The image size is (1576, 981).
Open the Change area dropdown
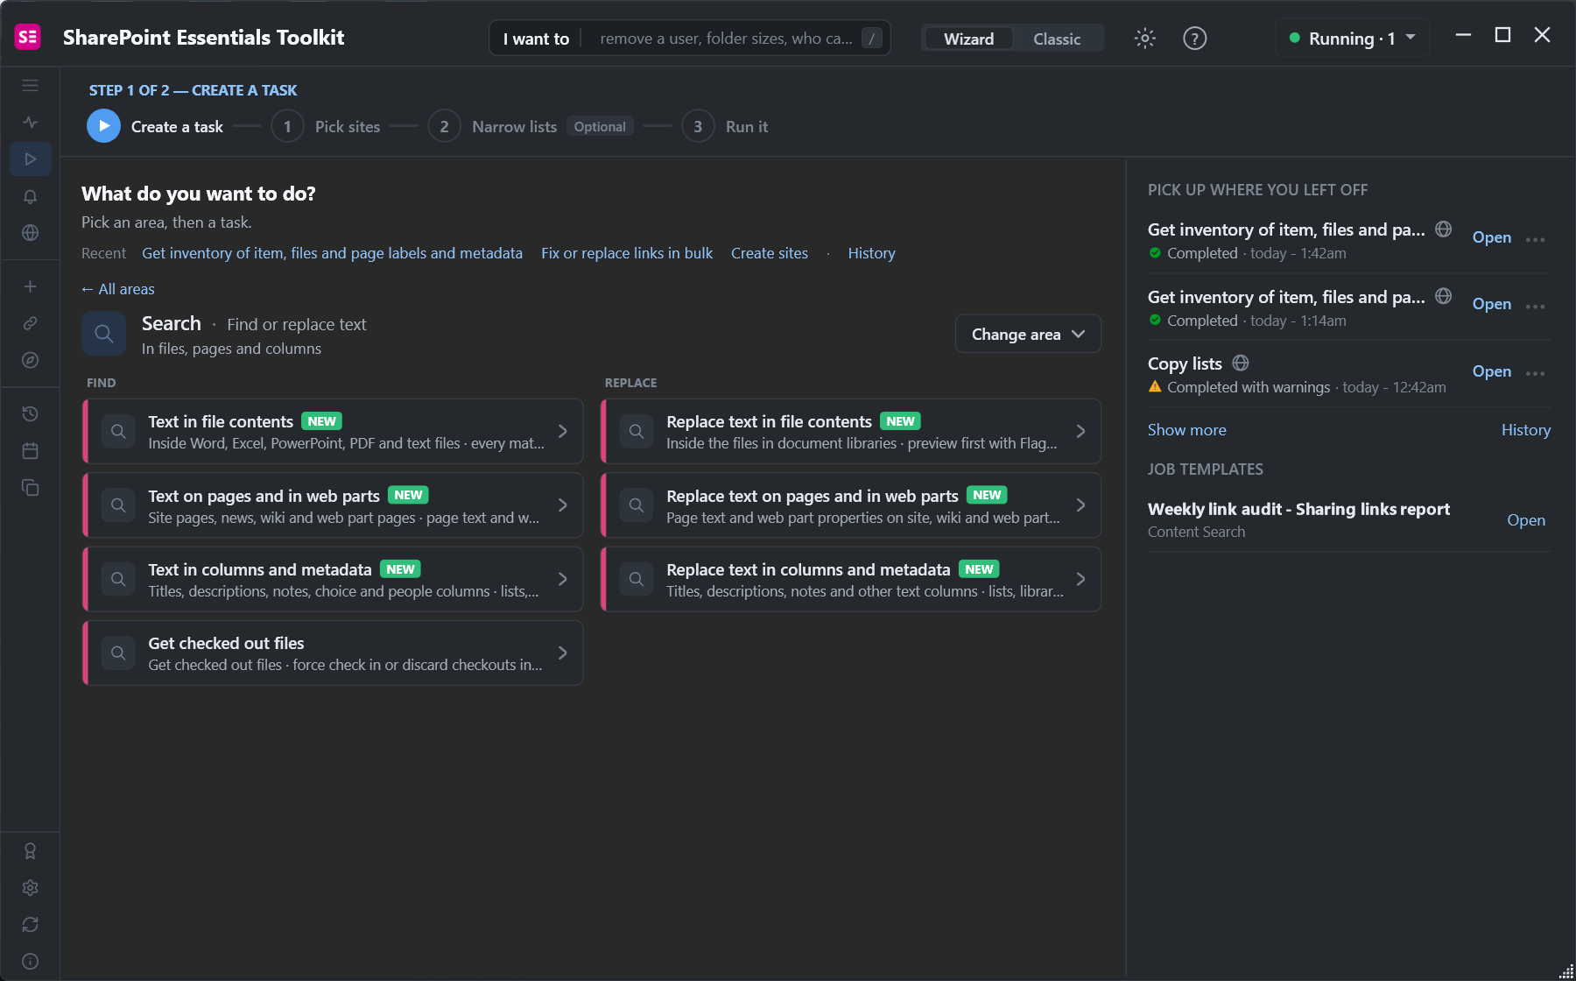click(x=1028, y=334)
